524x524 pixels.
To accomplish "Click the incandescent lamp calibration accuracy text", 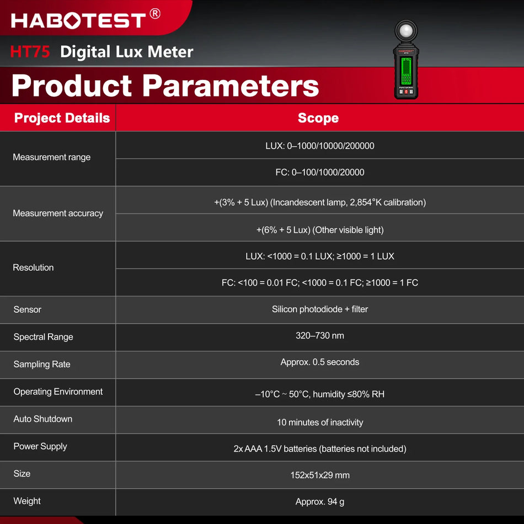I will 320,202.
